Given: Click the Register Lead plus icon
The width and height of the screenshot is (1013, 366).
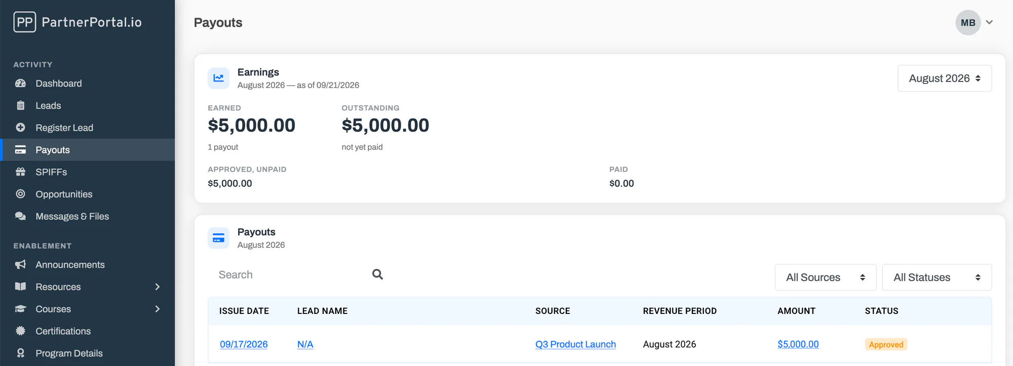Looking at the screenshot, I should (x=20, y=127).
